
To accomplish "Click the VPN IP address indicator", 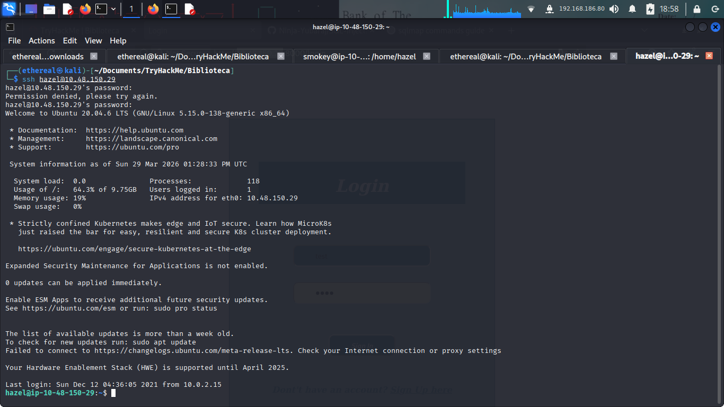I will 581,9.
